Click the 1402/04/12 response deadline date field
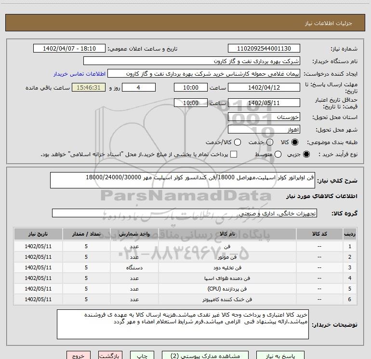This screenshot has width=371, height=359. coord(264,87)
